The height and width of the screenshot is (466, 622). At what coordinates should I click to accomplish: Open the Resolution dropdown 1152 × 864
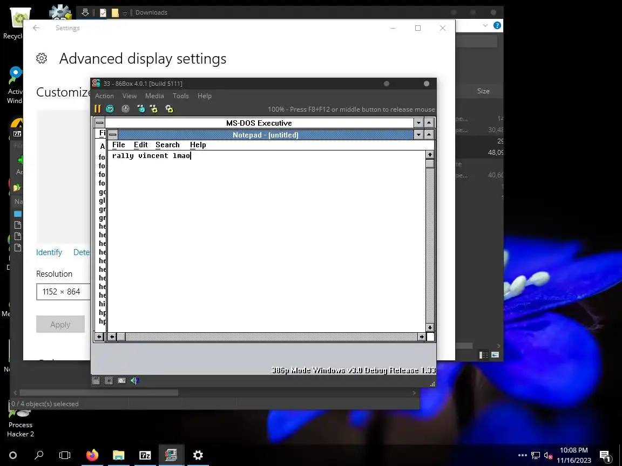click(x=64, y=292)
